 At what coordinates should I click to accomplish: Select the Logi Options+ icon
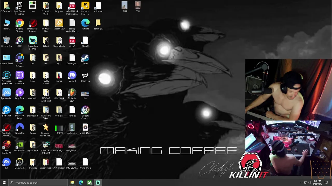pos(19,78)
